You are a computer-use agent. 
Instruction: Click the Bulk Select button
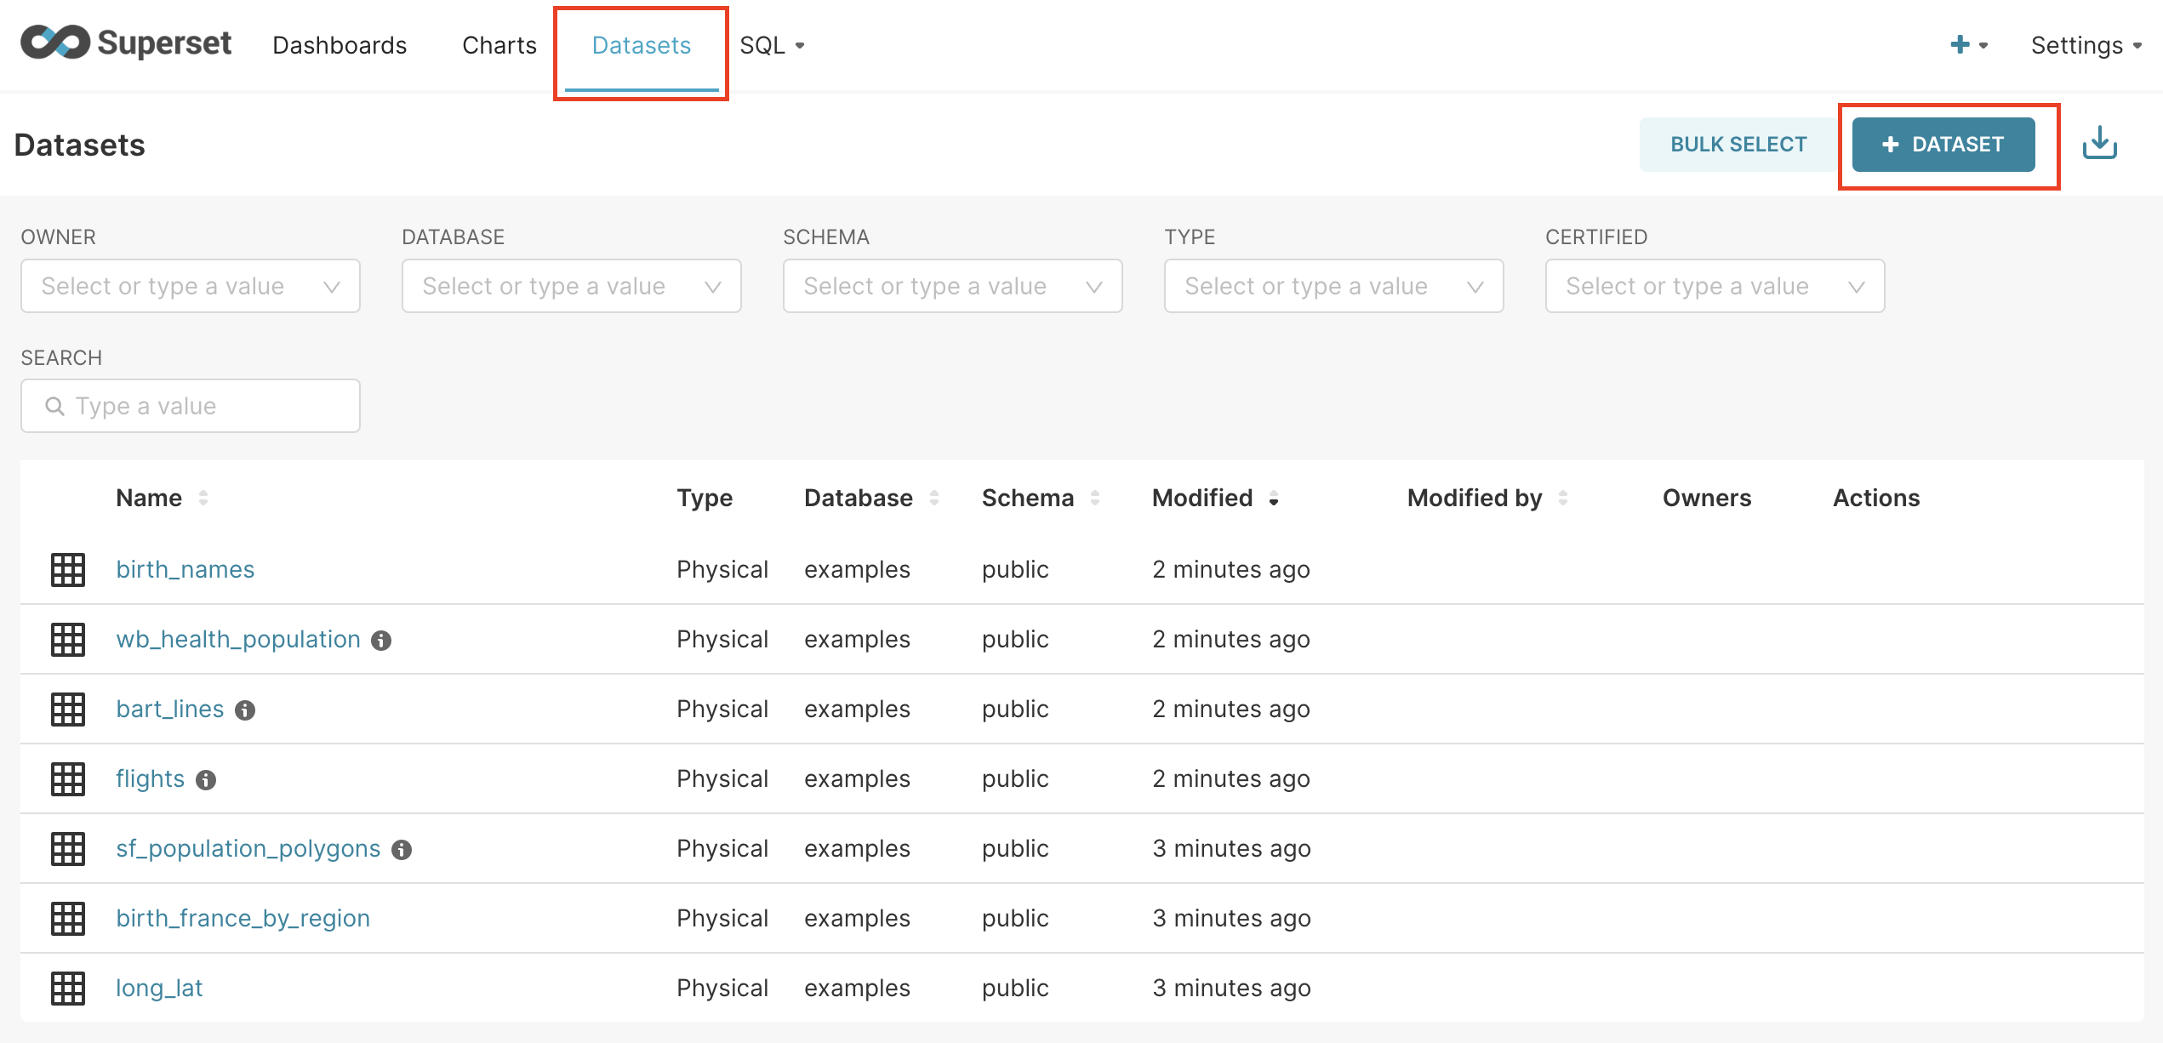[x=1738, y=144]
